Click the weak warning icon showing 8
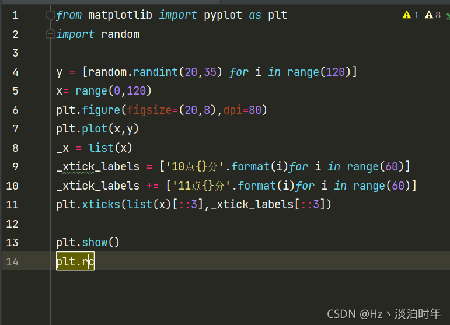The width and height of the screenshot is (450, 325). (429, 15)
